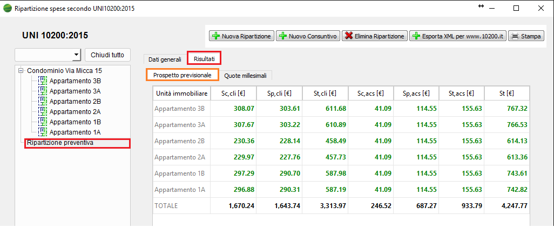
Task: Click the green plus Nuova Ripartizione icon
Action: (215, 36)
